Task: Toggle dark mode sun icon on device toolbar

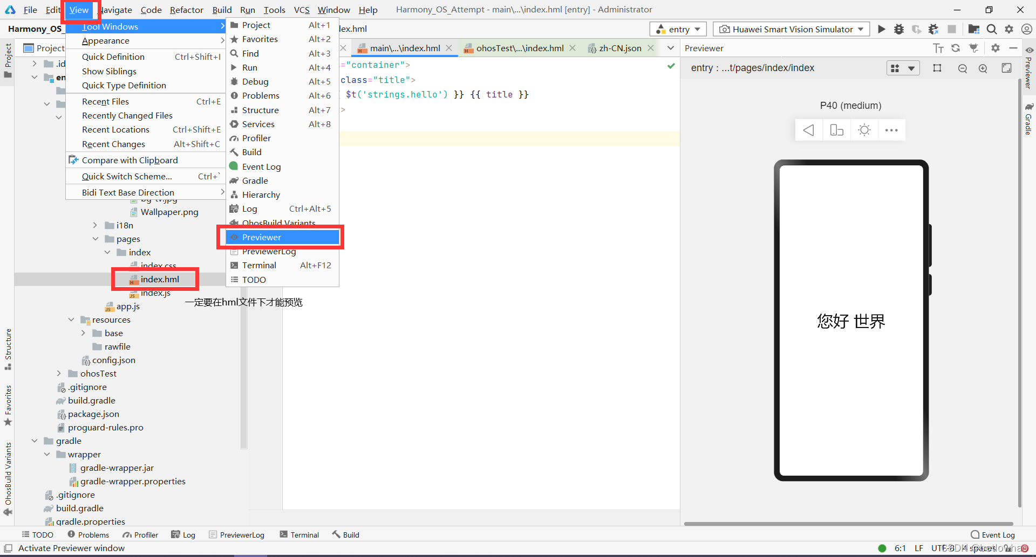Action: click(864, 130)
